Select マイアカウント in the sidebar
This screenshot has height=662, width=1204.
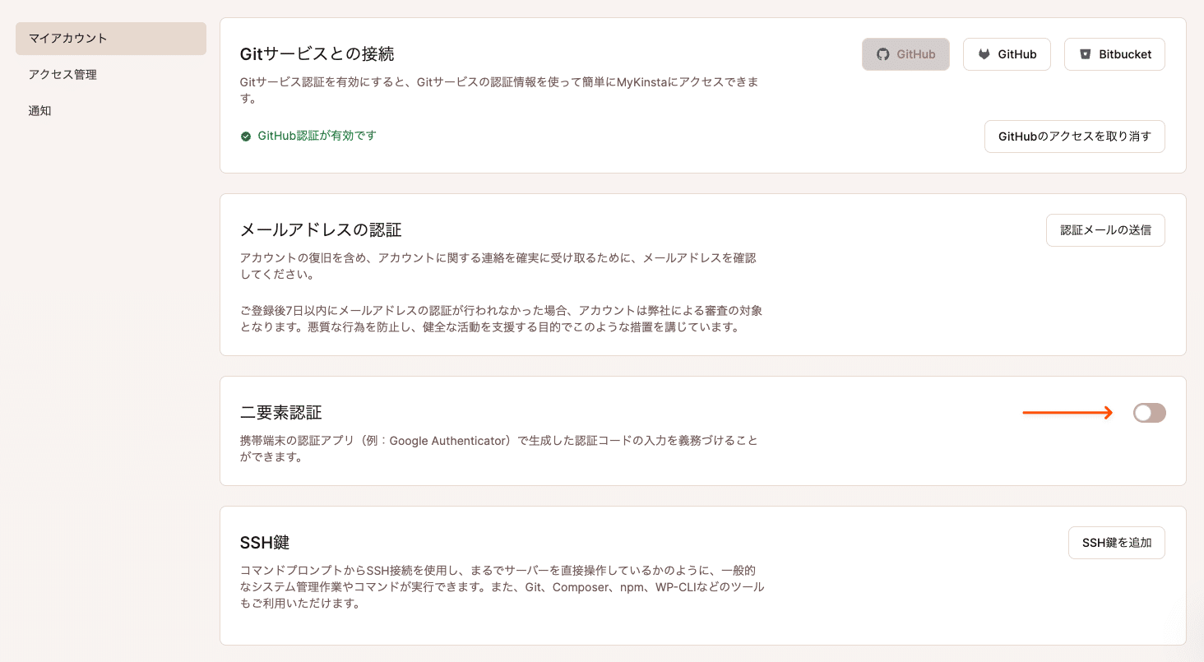111,39
